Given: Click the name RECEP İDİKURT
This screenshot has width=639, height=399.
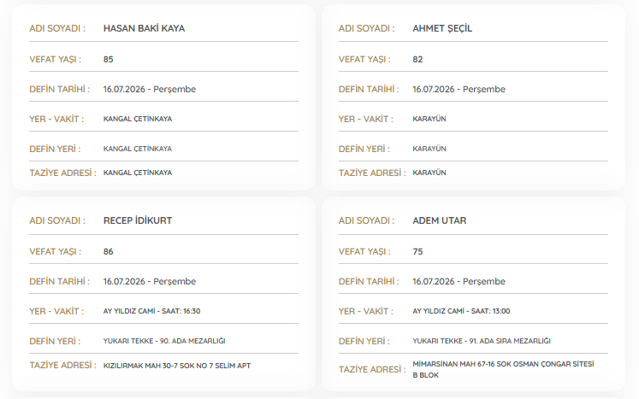Looking at the screenshot, I should (x=138, y=220).
